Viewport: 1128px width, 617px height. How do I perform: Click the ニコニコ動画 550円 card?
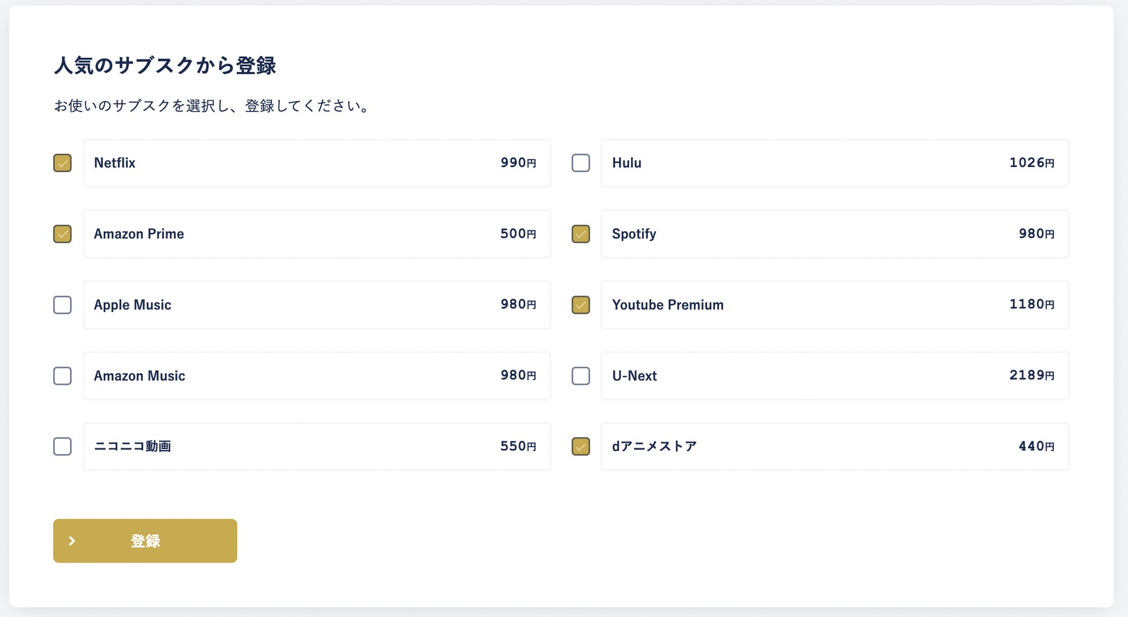(316, 447)
